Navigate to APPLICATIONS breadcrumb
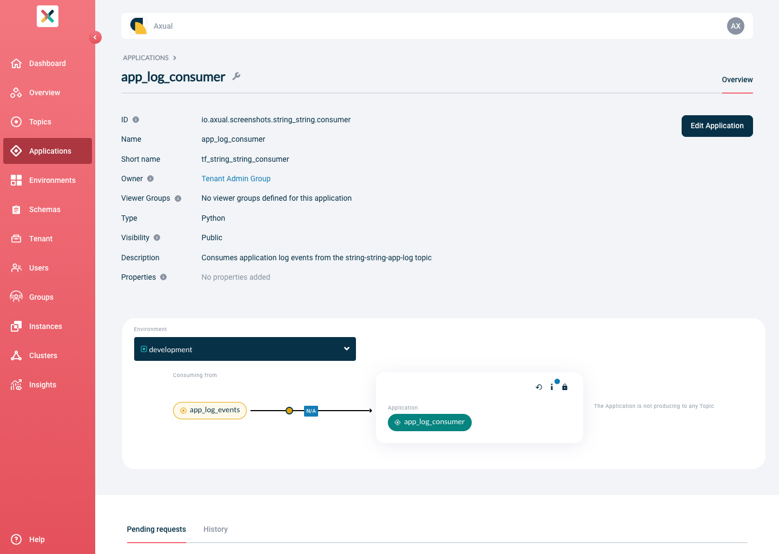The width and height of the screenshot is (779, 554). 146,58
